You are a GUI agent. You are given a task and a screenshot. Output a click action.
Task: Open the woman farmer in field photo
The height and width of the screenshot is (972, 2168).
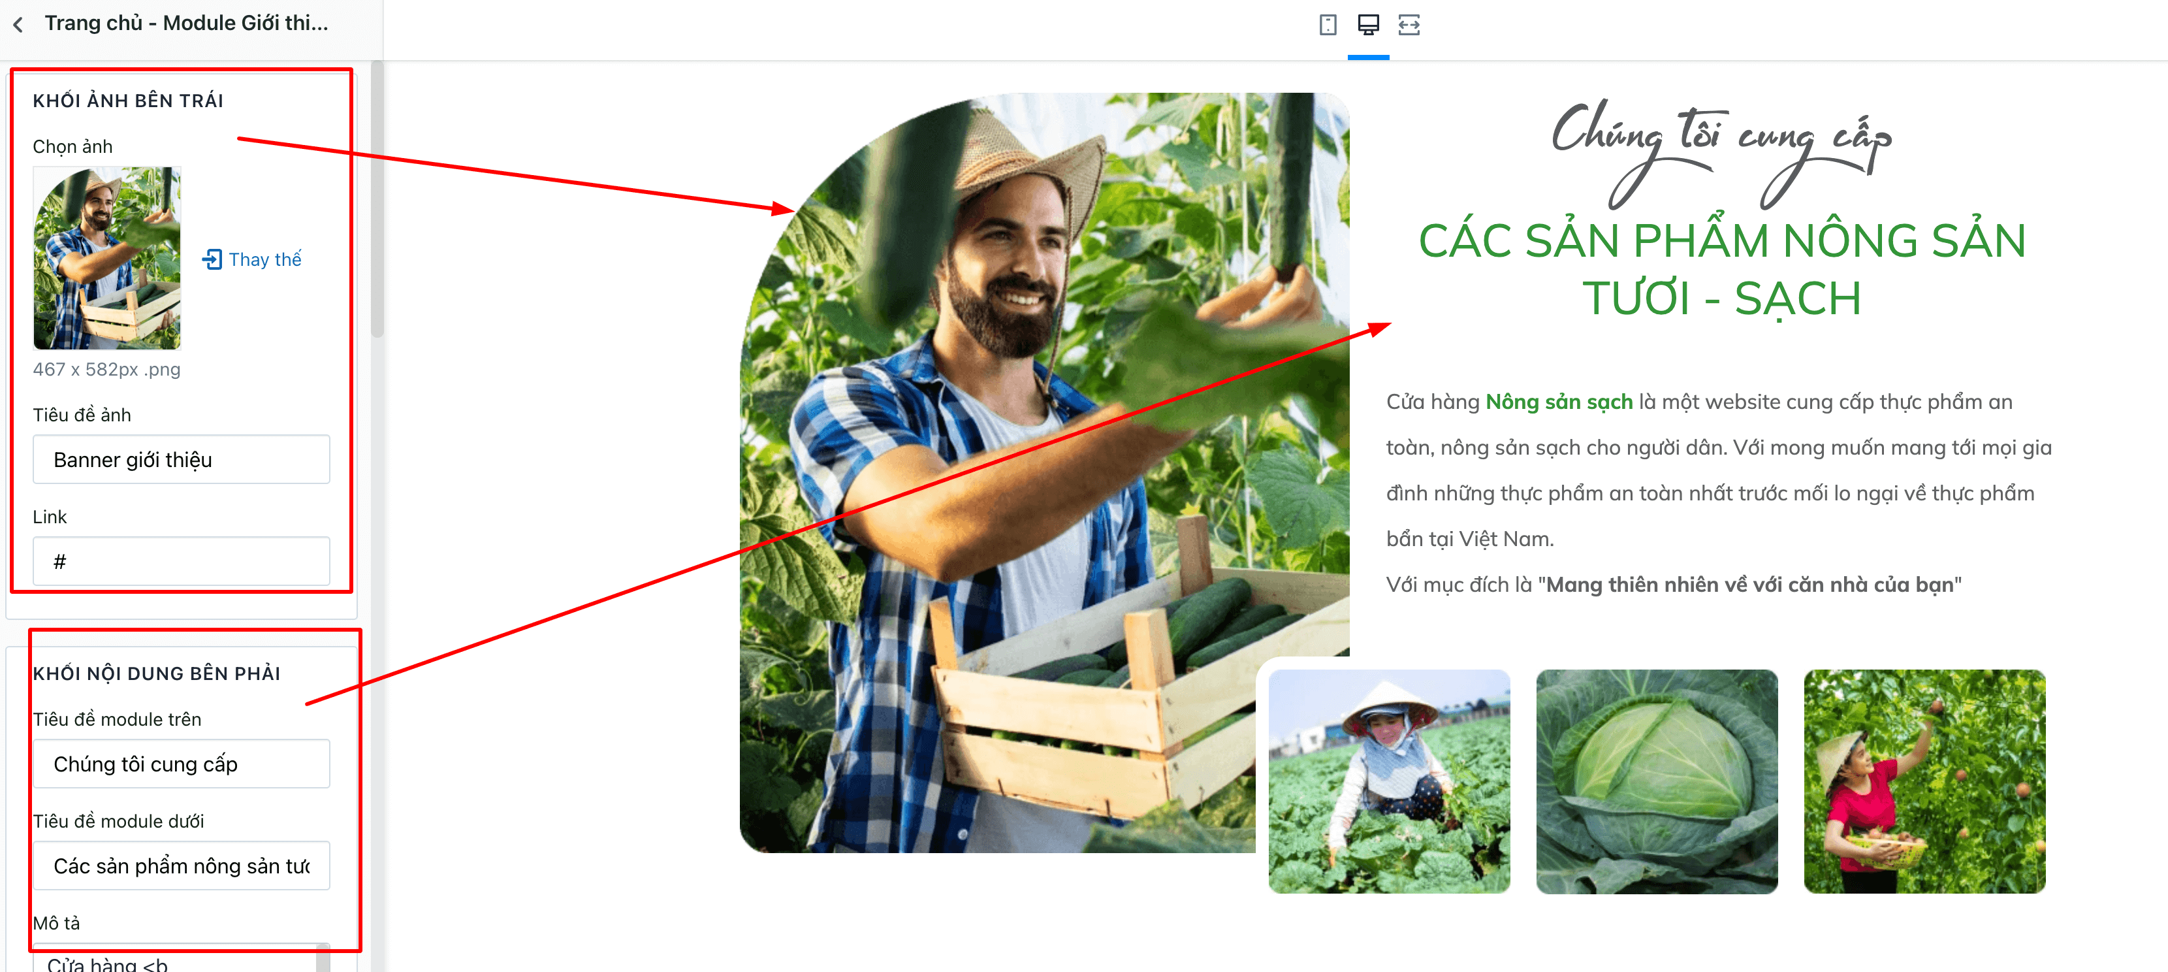[x=1390, y=782]
